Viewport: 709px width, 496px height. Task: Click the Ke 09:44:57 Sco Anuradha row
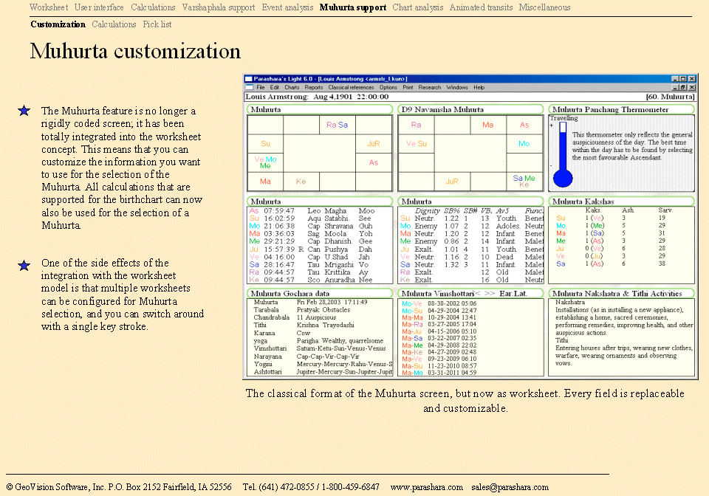tap(320, 280)
